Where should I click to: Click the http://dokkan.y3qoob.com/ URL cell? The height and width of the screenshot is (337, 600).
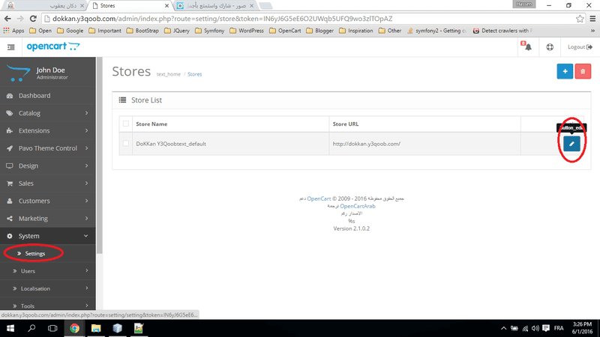click(x=367, y=144)
